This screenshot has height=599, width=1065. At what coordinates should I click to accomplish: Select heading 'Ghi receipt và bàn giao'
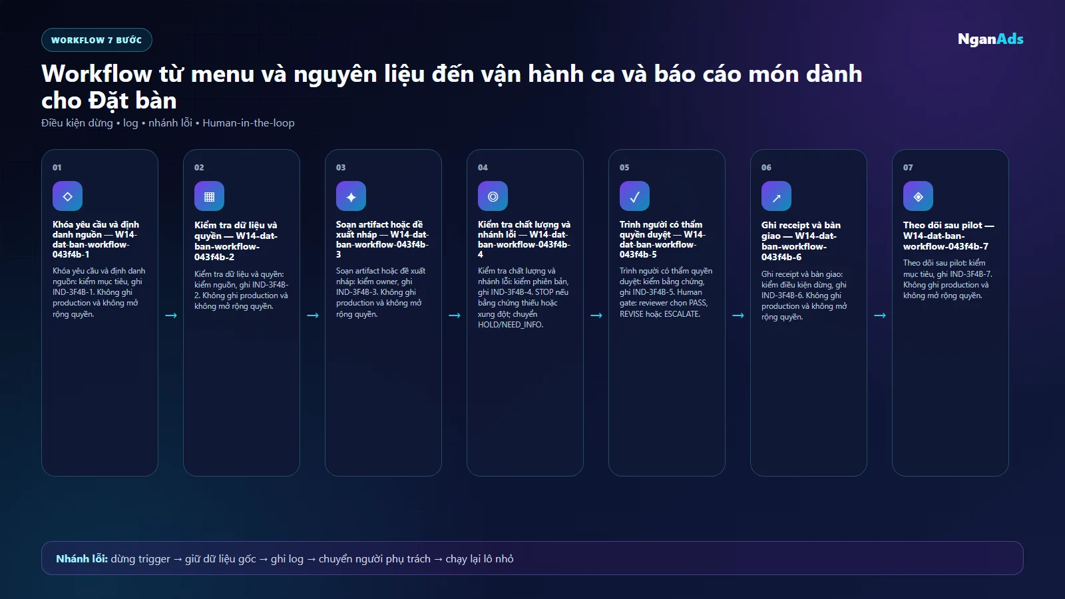[x=801, y=230]
